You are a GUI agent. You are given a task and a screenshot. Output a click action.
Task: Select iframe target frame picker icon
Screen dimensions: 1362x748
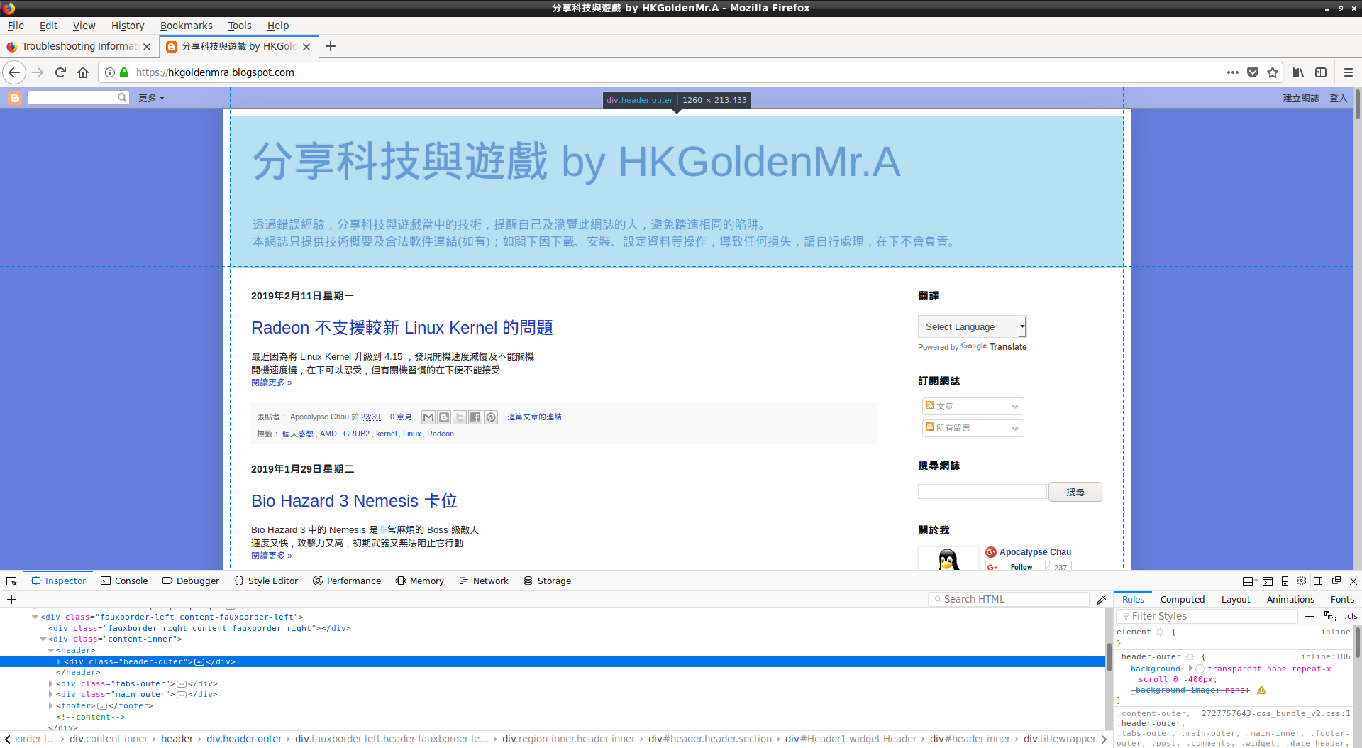pyautogui.click(x=1249, y=581)
